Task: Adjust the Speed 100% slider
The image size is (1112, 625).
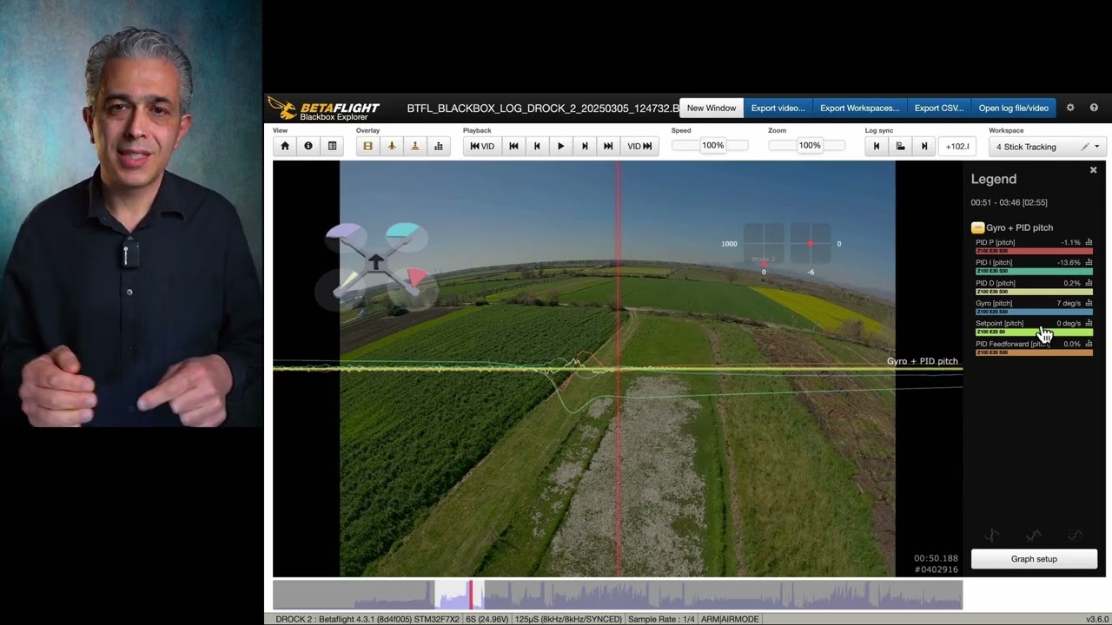Action: pyautogui.click(x=710, y=146)
